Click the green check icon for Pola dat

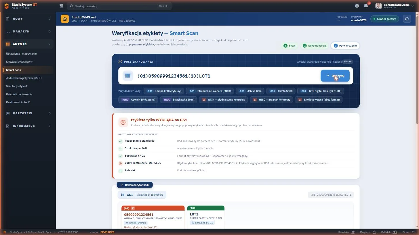coord(121,171)
